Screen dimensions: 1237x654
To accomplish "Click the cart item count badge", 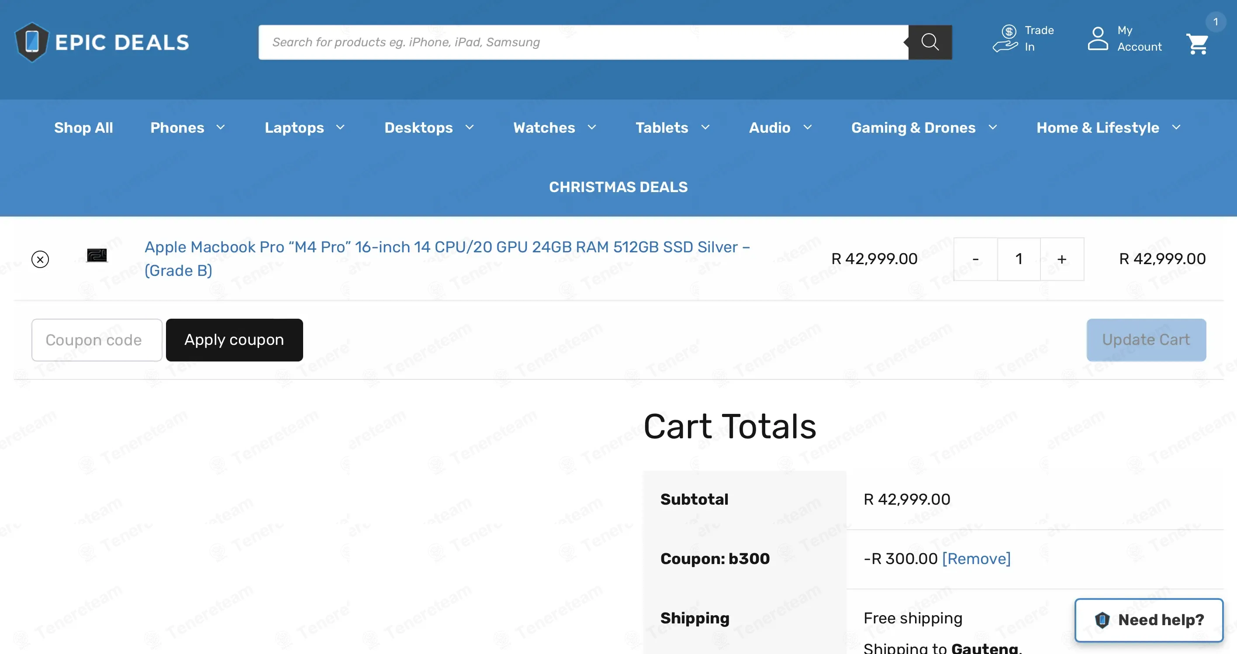I will point(1216,22).
